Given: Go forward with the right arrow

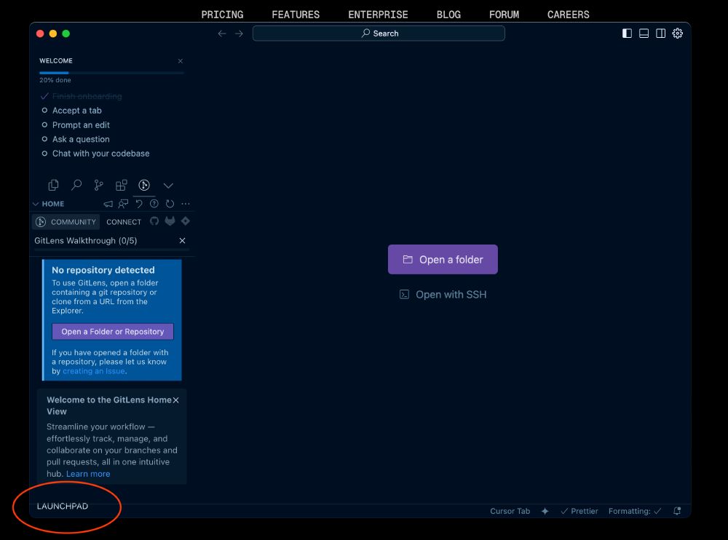Looking at the screenshot, I should [239, 33].
